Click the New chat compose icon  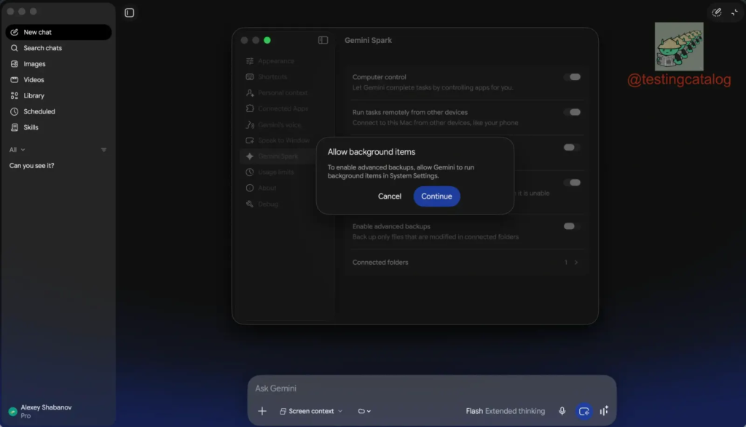pyautogui.click(x=15, y=32)
